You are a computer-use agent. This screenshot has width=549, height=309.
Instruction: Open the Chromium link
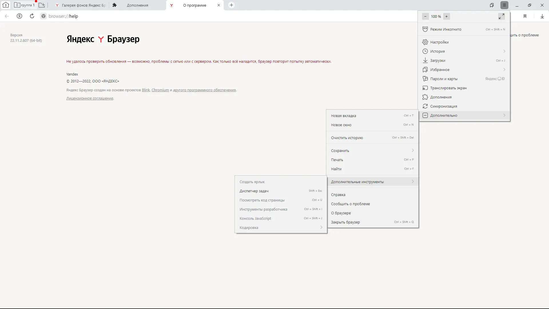(x=160, y=90)
